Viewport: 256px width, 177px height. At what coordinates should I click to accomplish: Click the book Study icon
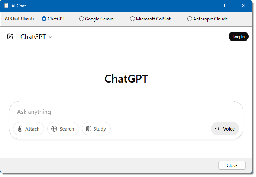pos(89,129)
